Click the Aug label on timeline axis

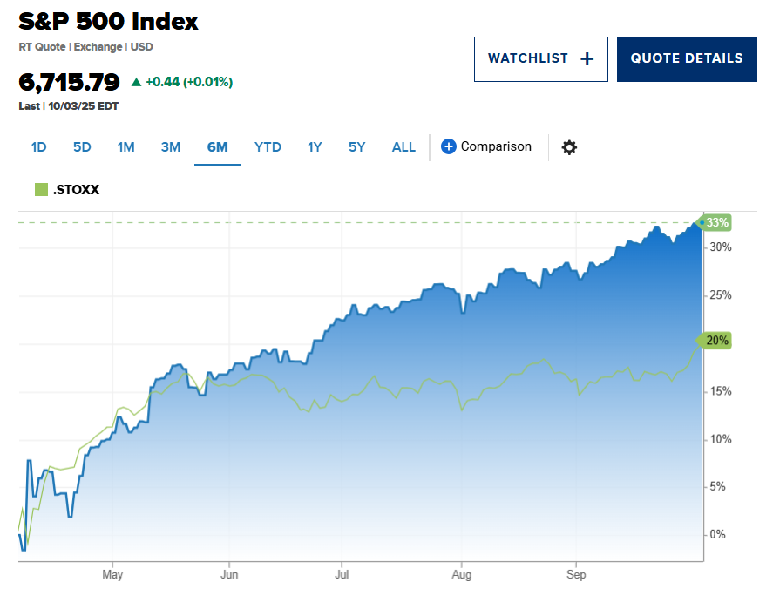(x=462, y=575)
